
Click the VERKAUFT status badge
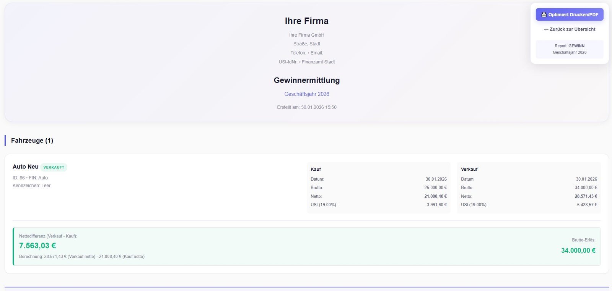click(54, 167)
